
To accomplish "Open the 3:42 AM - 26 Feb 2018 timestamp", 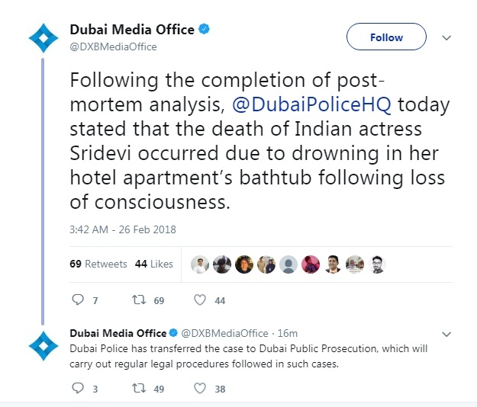I will [x=123, y=229].
